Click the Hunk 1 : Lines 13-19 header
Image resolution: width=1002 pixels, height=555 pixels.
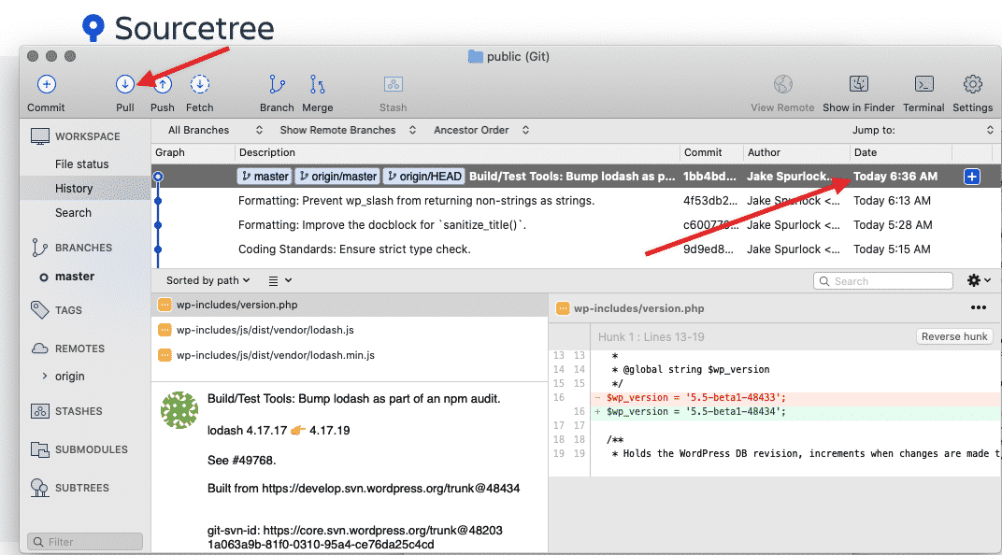(x=651, y=336)
